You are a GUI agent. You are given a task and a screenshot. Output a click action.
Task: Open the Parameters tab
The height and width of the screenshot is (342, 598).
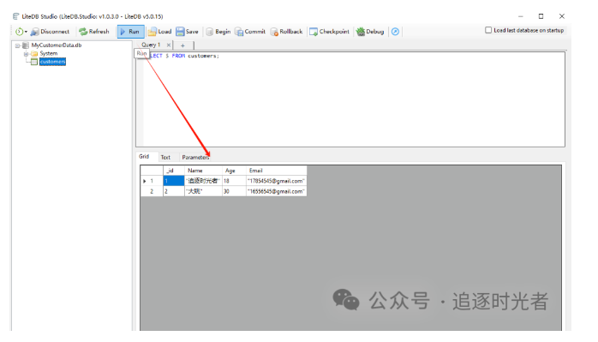195,157
